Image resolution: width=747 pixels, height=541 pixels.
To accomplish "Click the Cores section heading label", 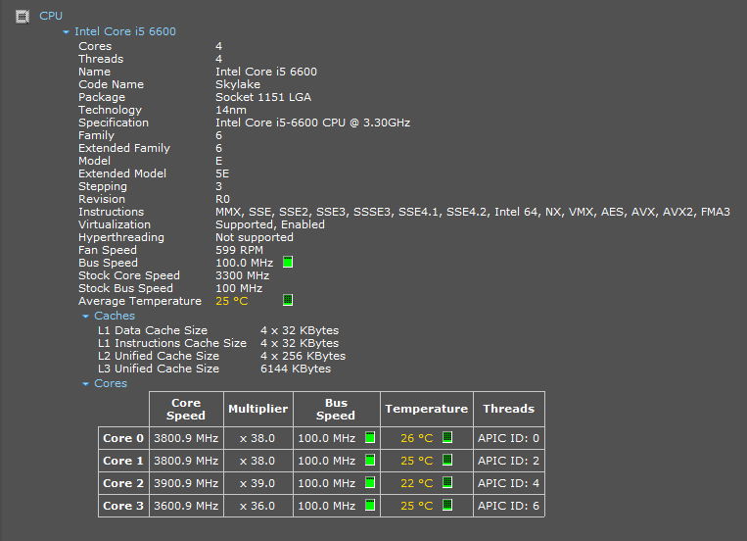I will [x=111, y=383].
